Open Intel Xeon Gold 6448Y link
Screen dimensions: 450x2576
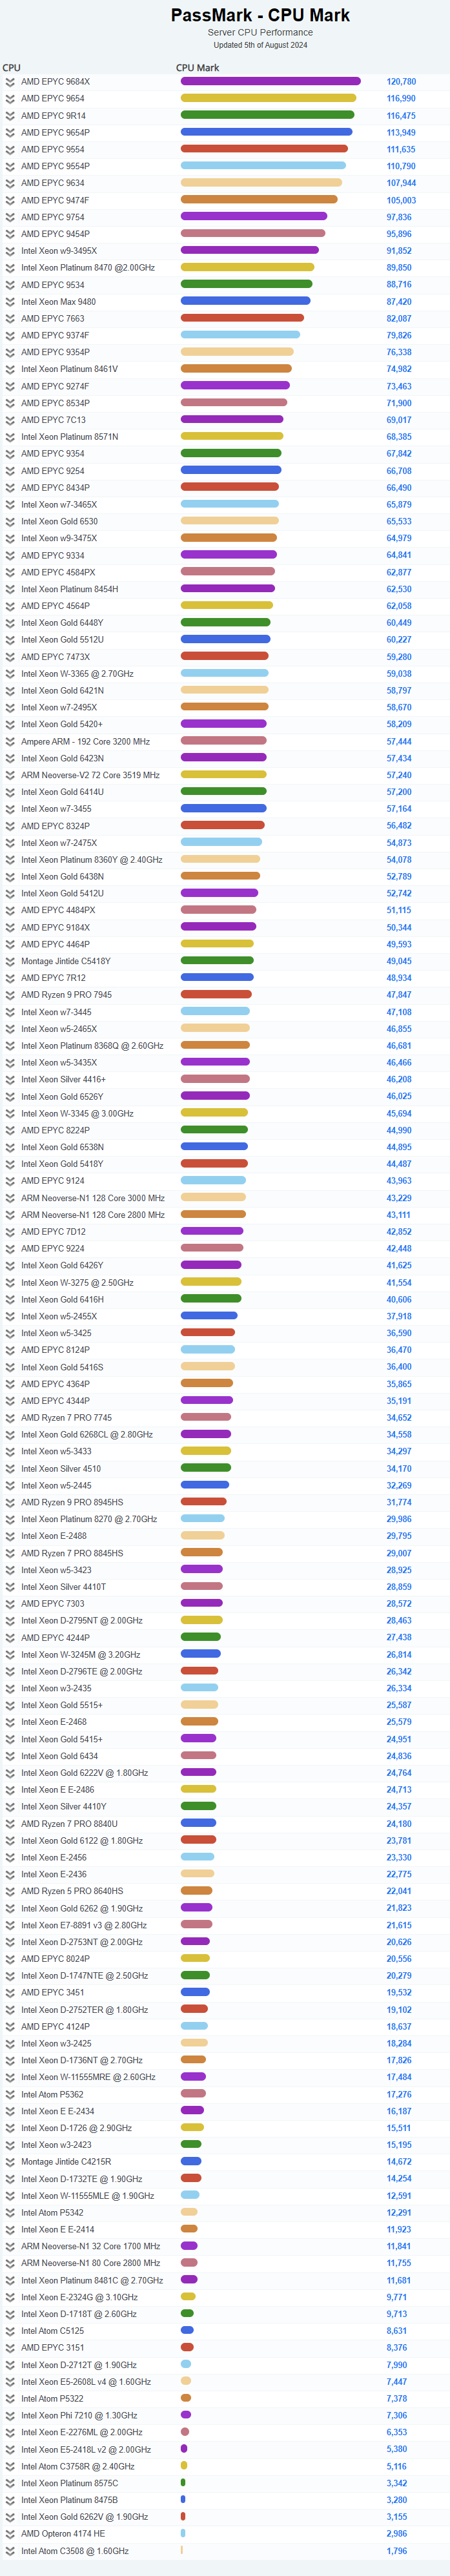point(62,623)
